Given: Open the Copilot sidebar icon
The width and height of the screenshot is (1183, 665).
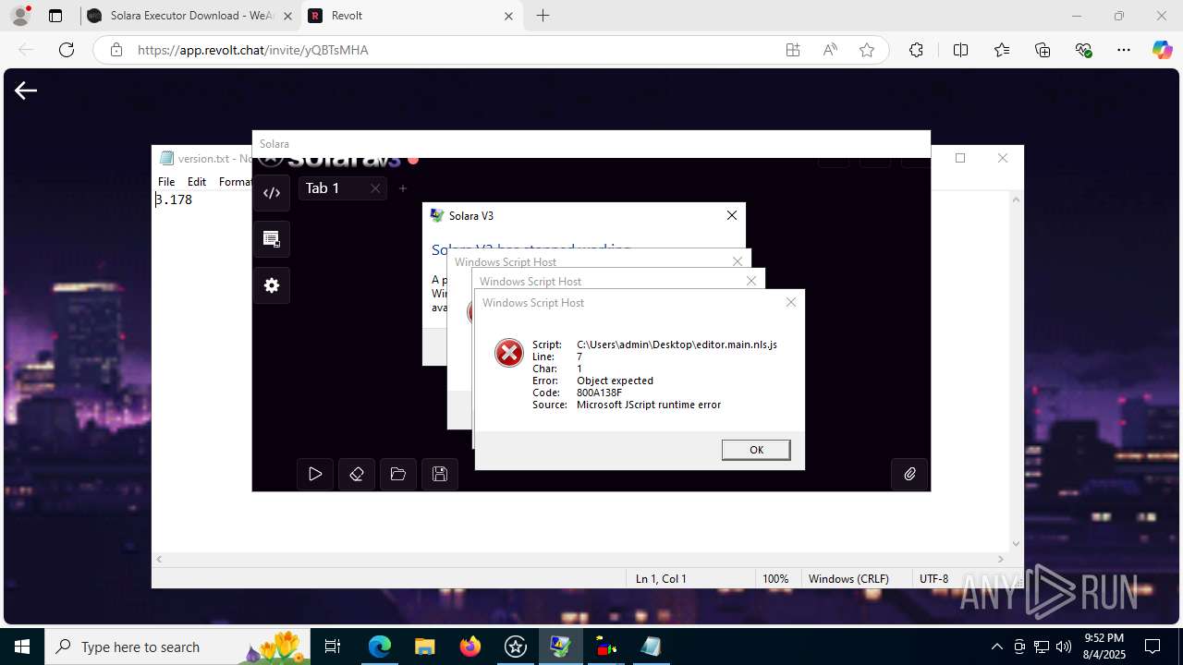Looking at the screenshot, I should [1163, 50].
